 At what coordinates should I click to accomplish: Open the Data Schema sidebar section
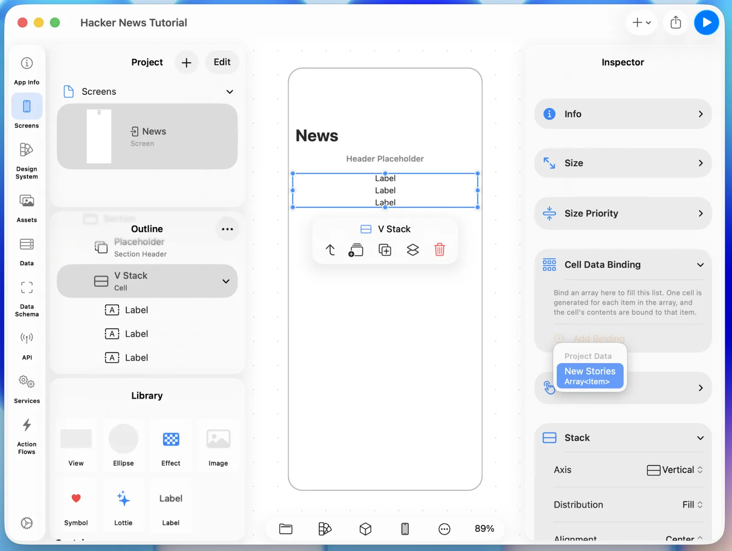[27, 299]
